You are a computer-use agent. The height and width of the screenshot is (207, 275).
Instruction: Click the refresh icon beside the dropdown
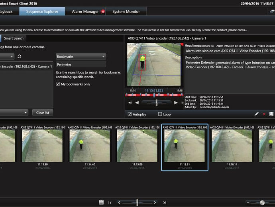coord(19,56)
